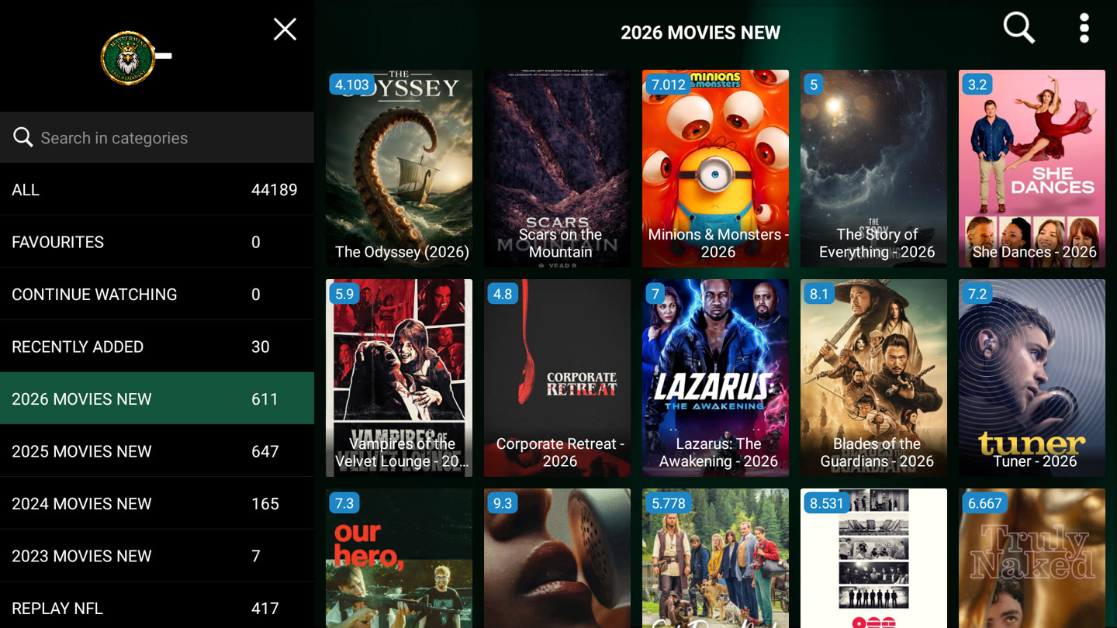This screenshot has height=628, width=1117.
Task: Click the 2026 MOVIES NEW page title
Action: pos(700,33)
